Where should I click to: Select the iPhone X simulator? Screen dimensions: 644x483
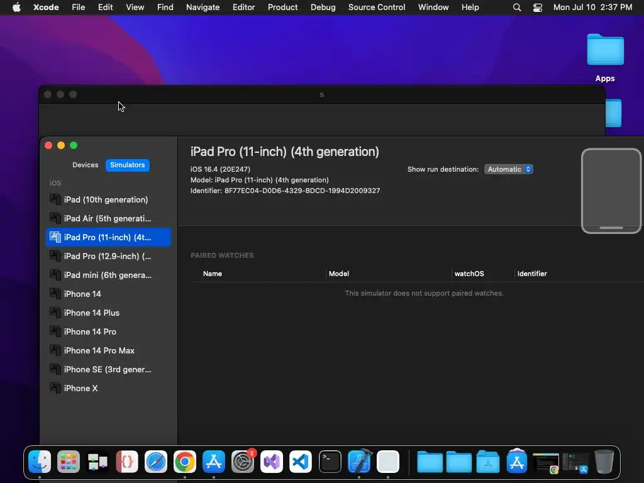tap(108, 389)
